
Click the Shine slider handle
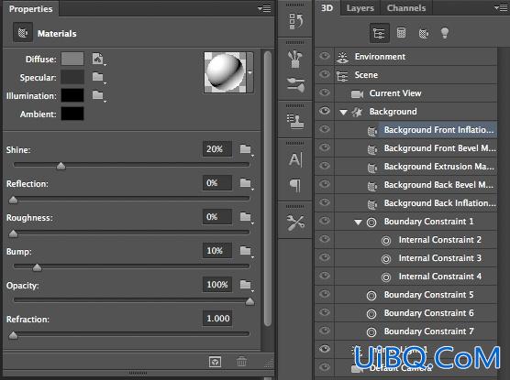click(x=61, y=167)
